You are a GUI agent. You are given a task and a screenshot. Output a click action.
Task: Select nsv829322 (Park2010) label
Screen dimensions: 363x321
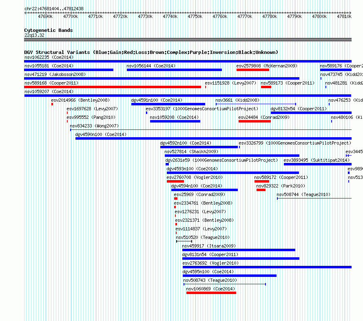pyautogui.click(x=281, y=186)
